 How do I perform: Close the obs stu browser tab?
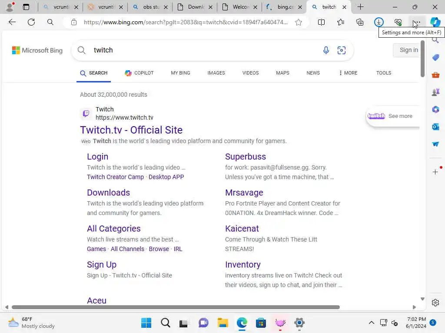coord(166,7)
